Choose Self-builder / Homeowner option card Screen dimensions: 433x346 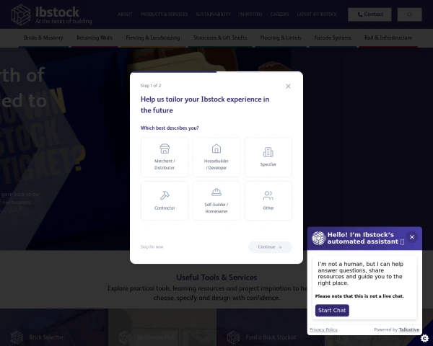[x=216, y=200]
